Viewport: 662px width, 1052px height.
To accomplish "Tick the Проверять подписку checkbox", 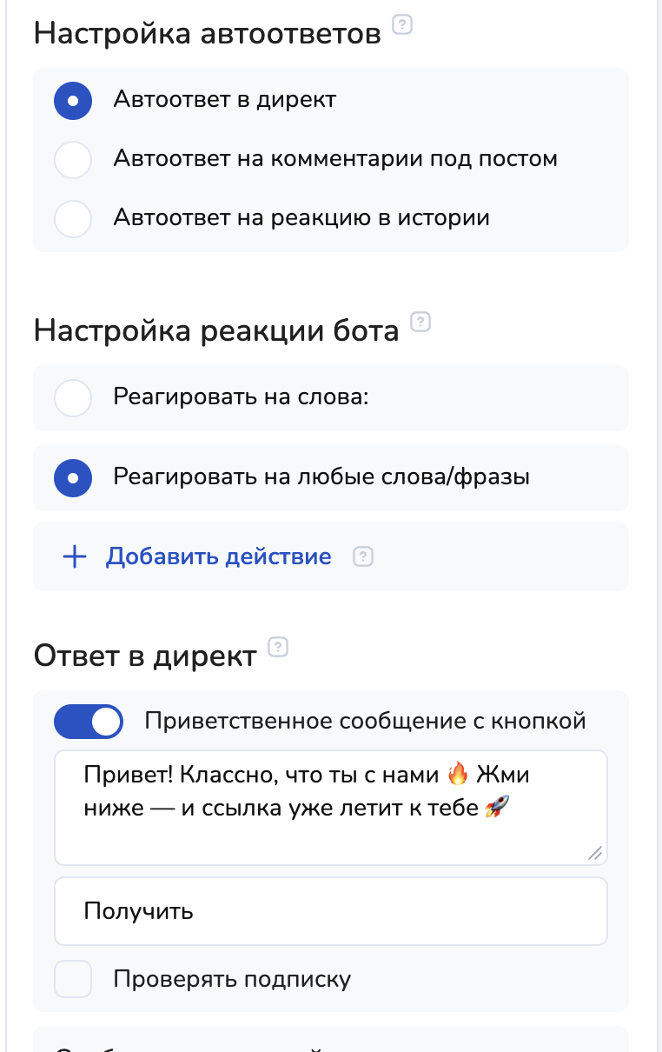I will pyautogui.click(x=73, y=980).
